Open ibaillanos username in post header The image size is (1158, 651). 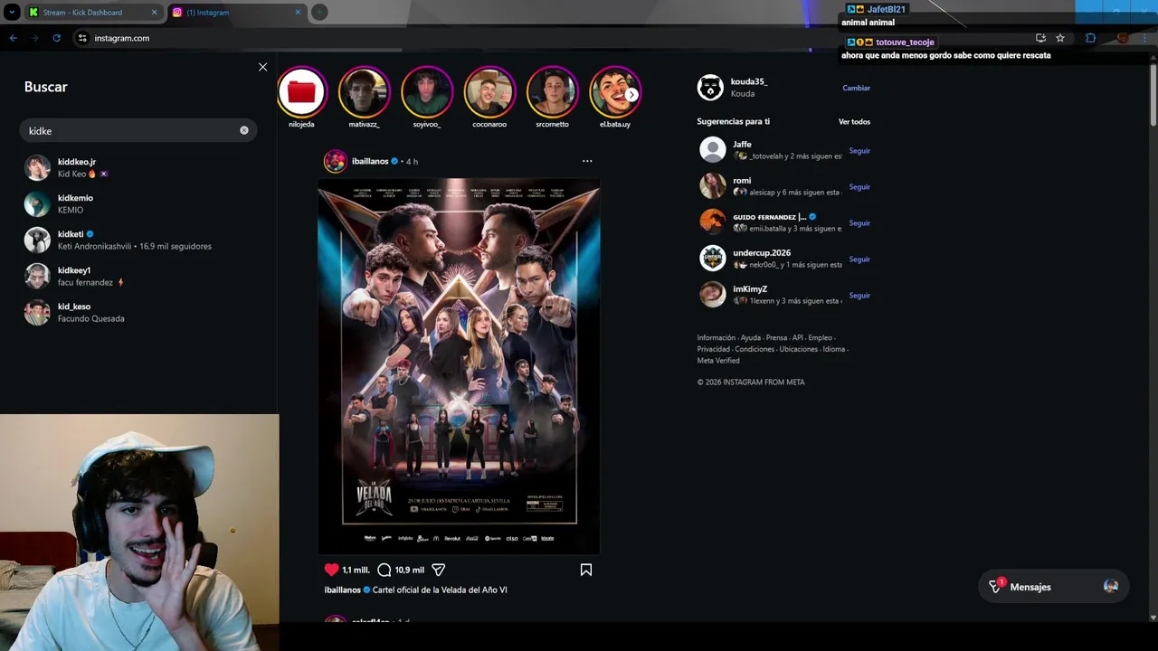pyautogui.click(x=370, y=161)
